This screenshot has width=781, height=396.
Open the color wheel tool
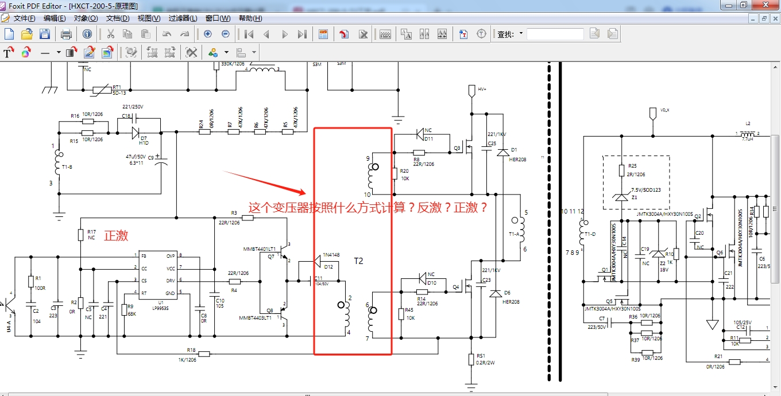[x=26, y=53]
